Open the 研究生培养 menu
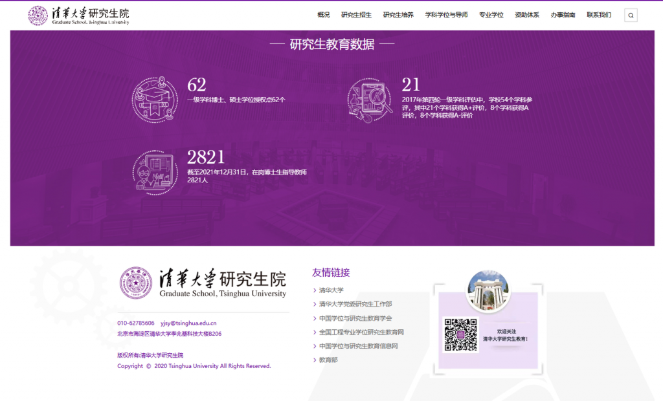Screen dimensions: 663x401 (398, 15)
